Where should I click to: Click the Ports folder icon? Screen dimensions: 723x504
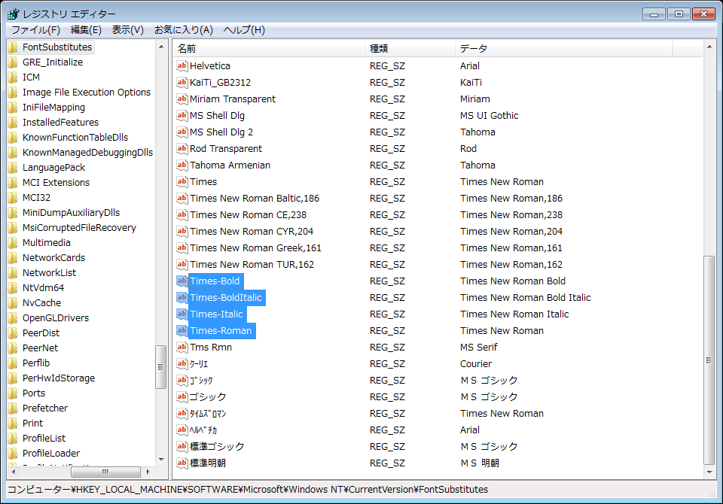point(13,393)
